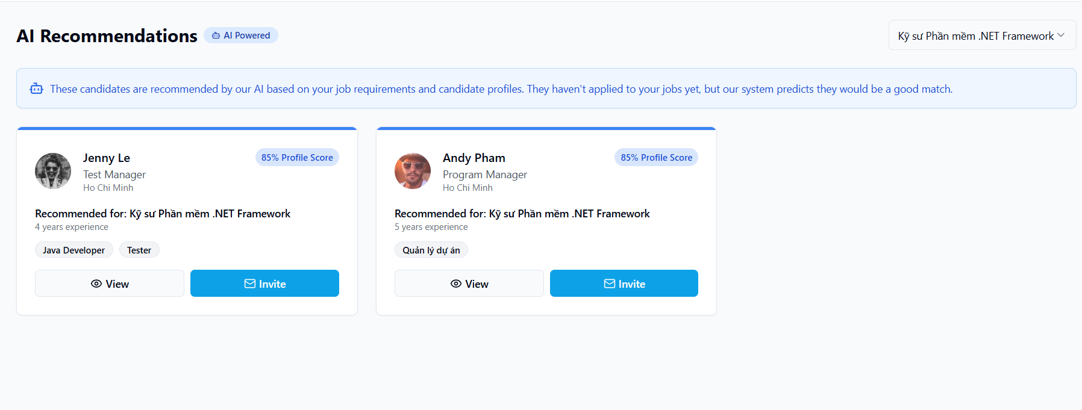The height and width of the screenshot is (410, 1082).
Task: Click the Jenny Le candidate name
Action: tap(107, 158)
